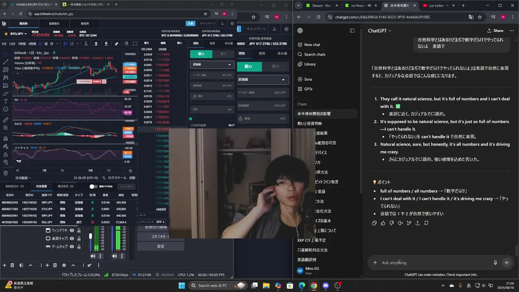
Task: Open Windows Start menu
Action: pos(181,286)
